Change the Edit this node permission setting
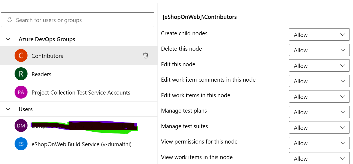Image resolution: width=353 pixels, height=164 pixels. pos(319,65)
